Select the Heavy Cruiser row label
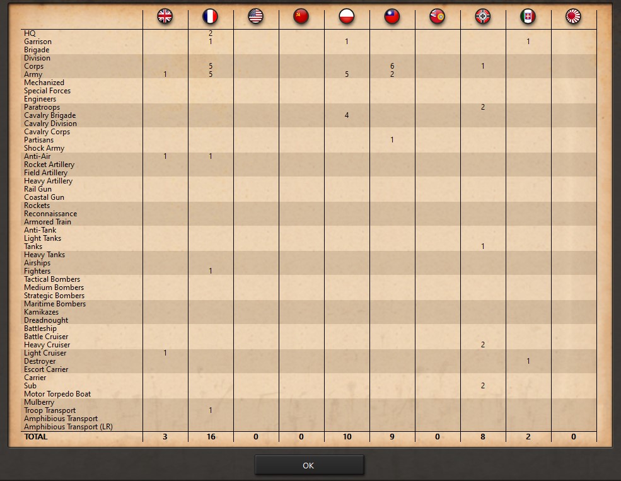The width and height of the screenshot is (621, 481). 47,345
